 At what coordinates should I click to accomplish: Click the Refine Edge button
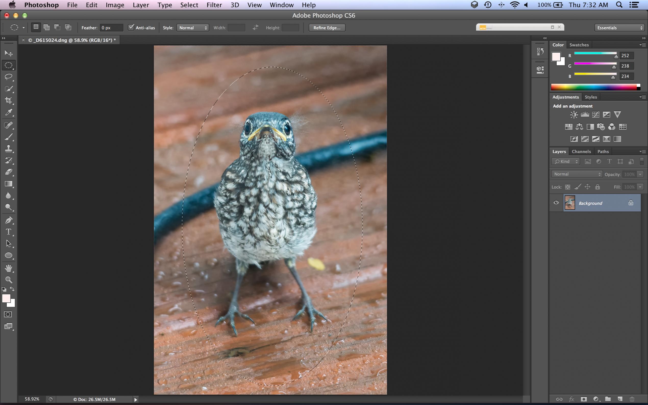(x=327, y=28)
